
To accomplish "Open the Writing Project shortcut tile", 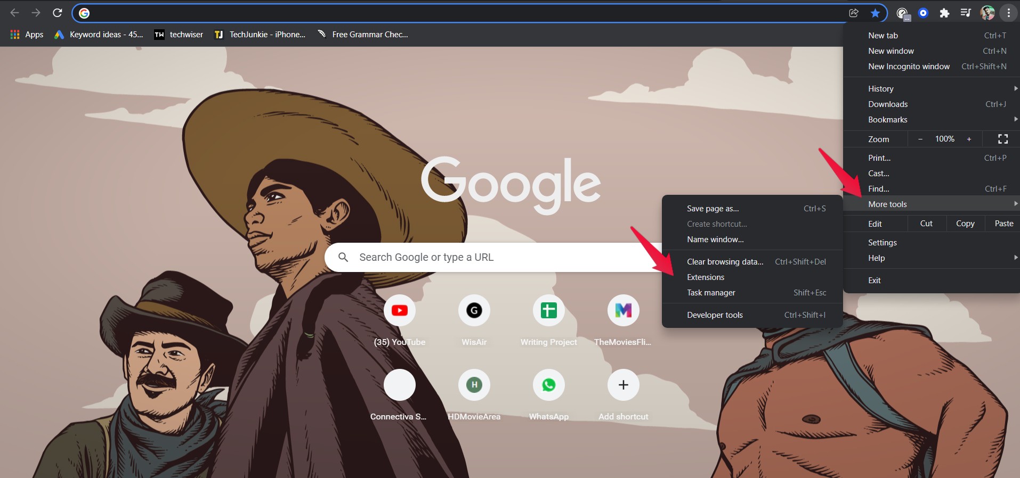I will (549, 321).
